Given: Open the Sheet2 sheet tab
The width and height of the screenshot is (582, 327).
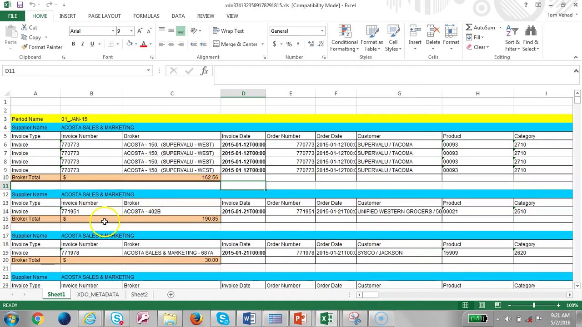Looking at the screenshot, I should [x=139, y=294].
